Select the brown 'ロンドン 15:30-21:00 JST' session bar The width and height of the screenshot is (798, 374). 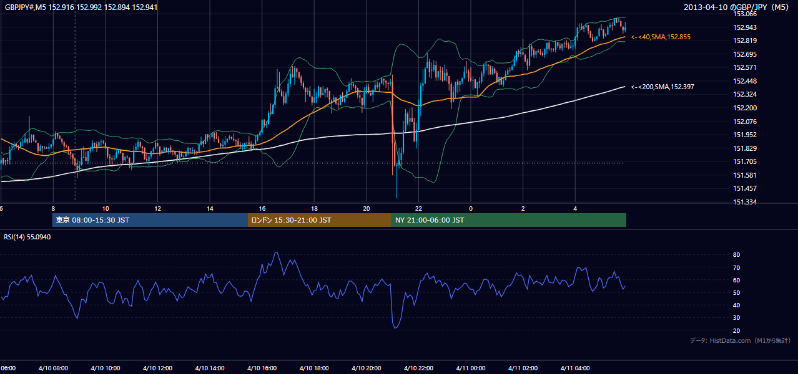(320, 220)
